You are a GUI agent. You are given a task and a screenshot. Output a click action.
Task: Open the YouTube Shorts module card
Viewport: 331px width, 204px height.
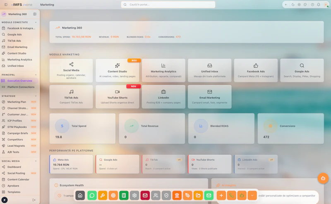pyautogui.click(x=118, y=97)
